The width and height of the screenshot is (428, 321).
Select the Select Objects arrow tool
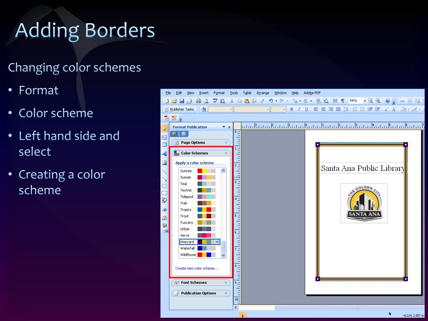(164, 129)
